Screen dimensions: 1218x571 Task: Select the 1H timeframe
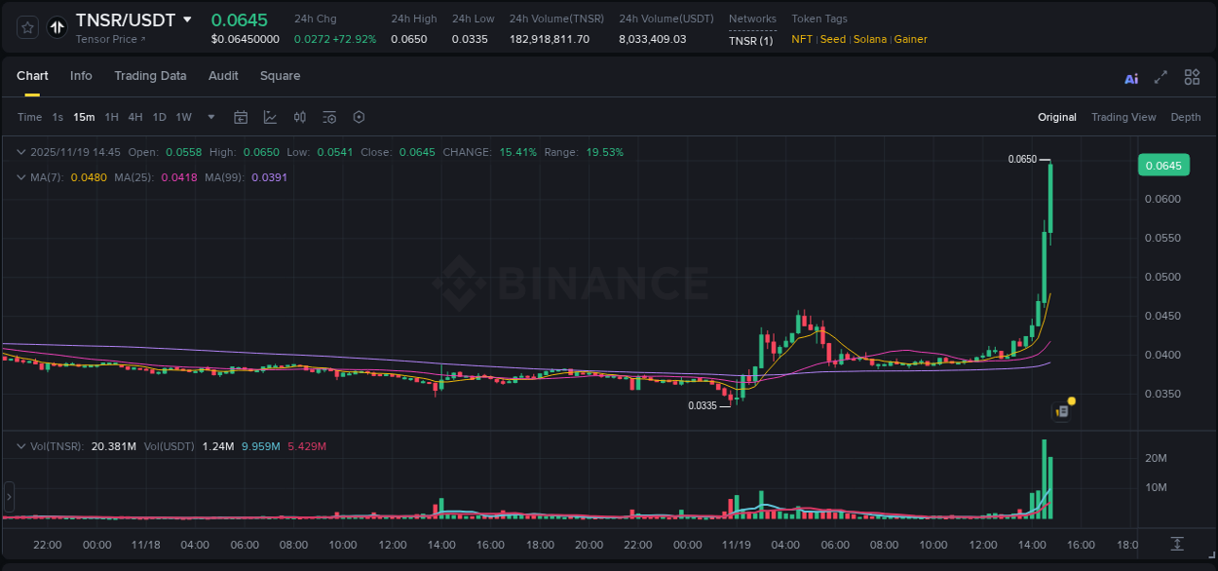pyautogui.click(x=112, y=117)
